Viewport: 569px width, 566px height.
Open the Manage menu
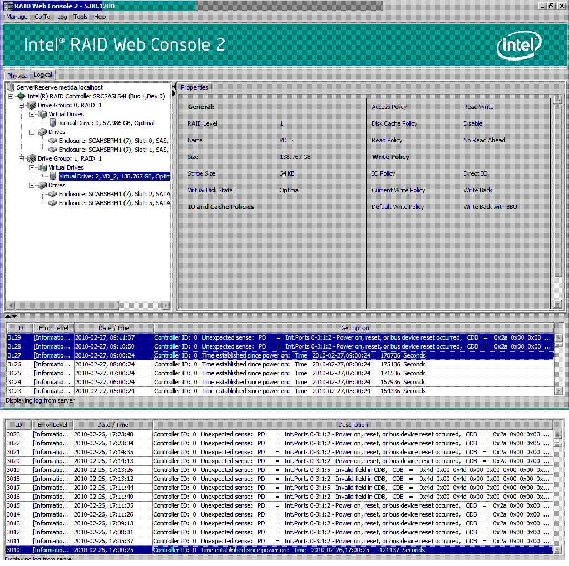(17, 17)
